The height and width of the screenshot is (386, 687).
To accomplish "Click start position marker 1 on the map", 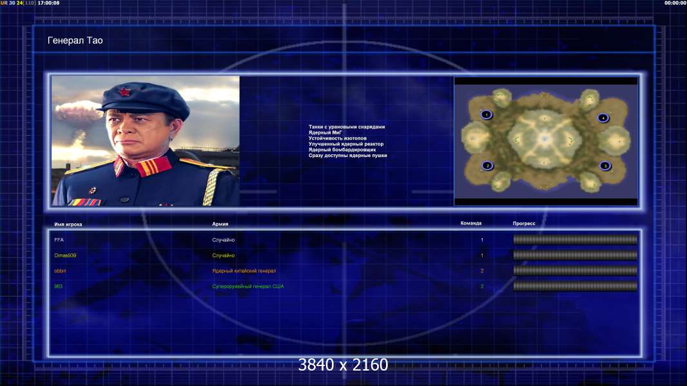I will coord(487,115).
